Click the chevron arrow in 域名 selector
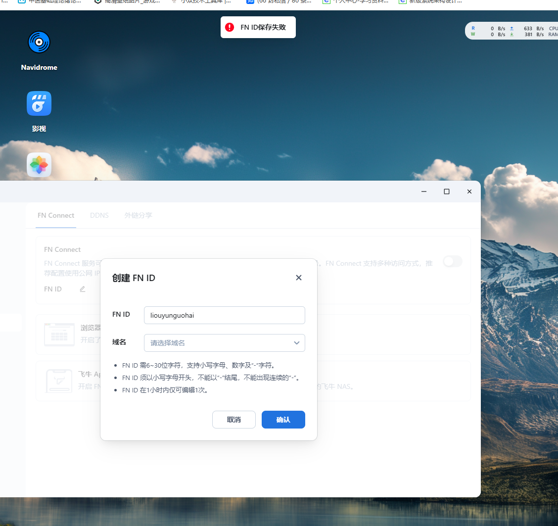 (296, 342)
